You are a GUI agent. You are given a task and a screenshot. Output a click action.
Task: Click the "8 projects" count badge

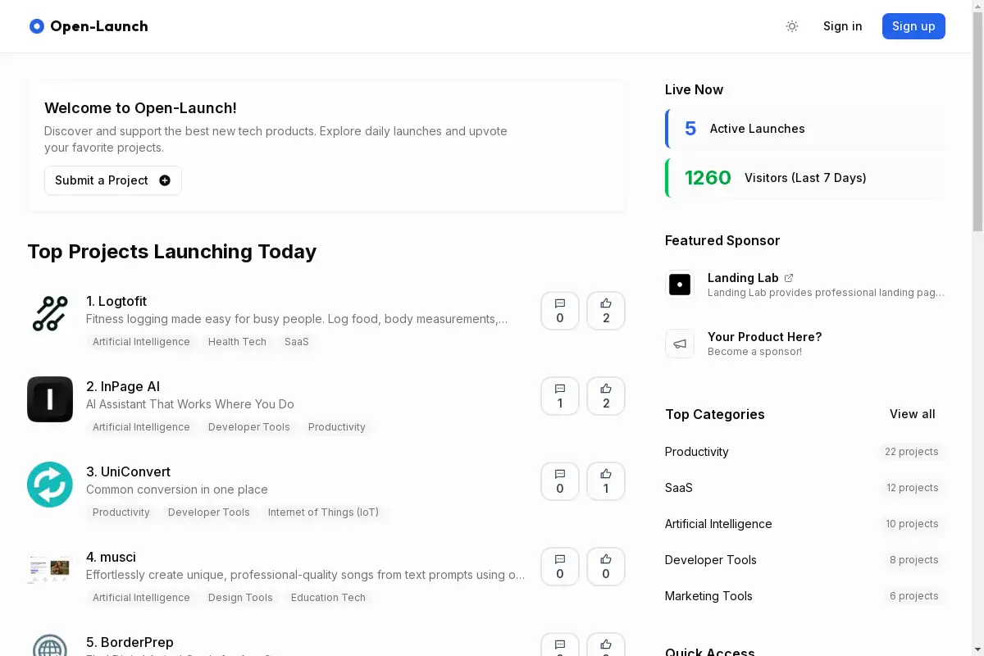[x=914, y=560]
